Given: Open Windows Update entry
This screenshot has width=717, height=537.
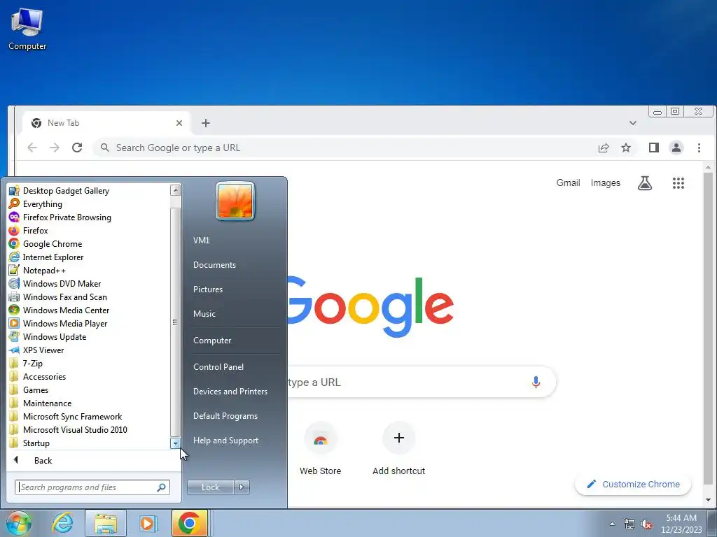Looking at the screenshot, I should (x=55, y=336).
